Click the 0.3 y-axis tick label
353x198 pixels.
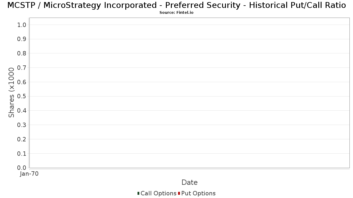[22, 125]
